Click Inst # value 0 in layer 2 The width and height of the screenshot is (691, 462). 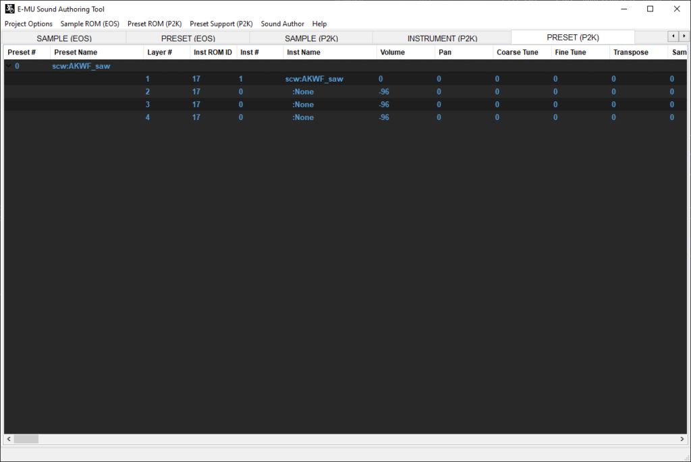241,92
